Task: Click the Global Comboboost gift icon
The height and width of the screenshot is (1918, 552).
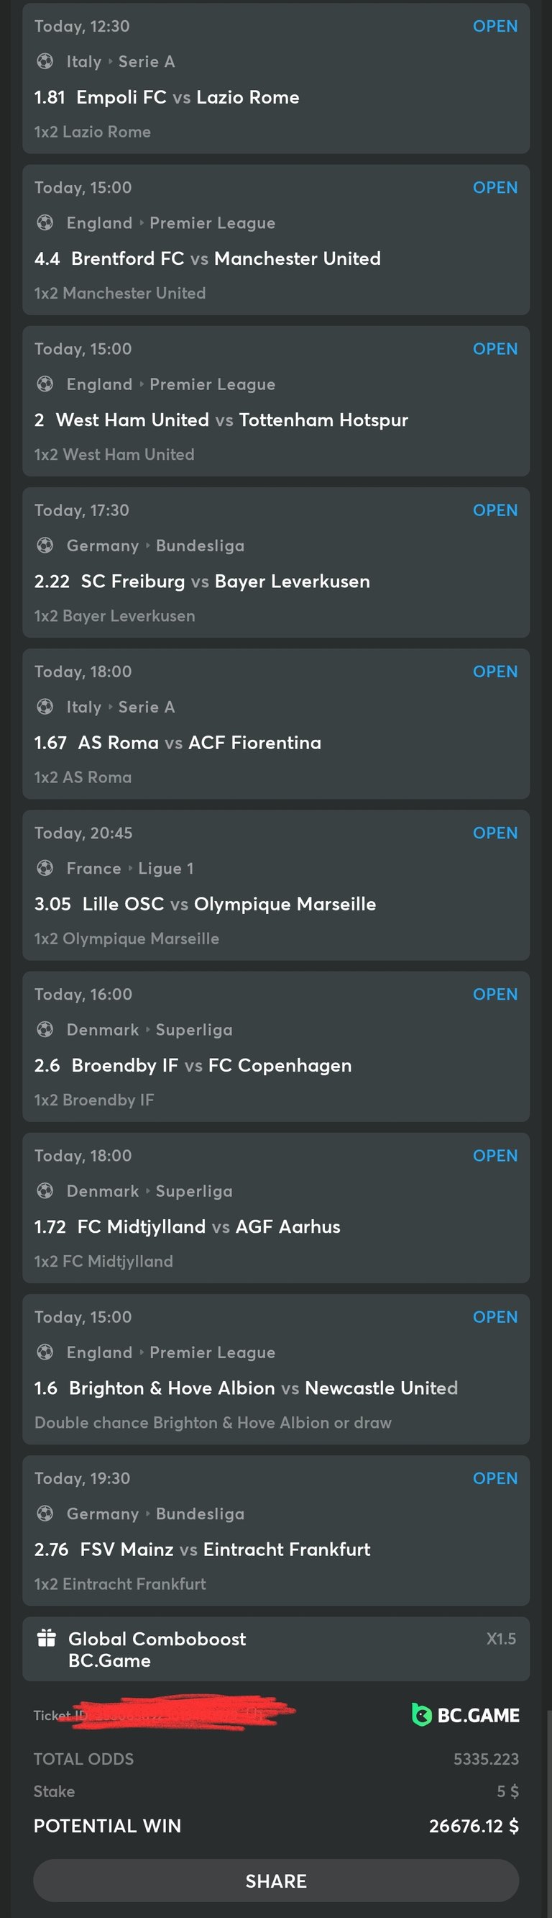Action: [46, 1638]
